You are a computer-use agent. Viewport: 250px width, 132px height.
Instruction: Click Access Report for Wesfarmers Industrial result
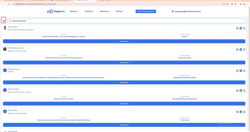click(124, 82)
